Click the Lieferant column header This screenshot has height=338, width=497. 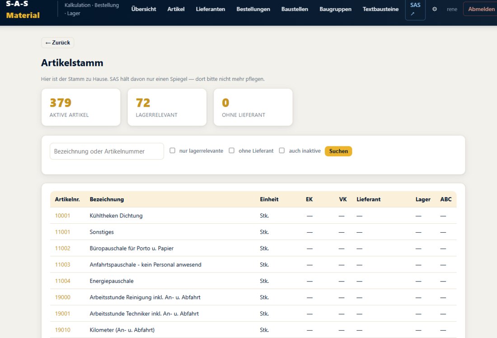(368, 199)
